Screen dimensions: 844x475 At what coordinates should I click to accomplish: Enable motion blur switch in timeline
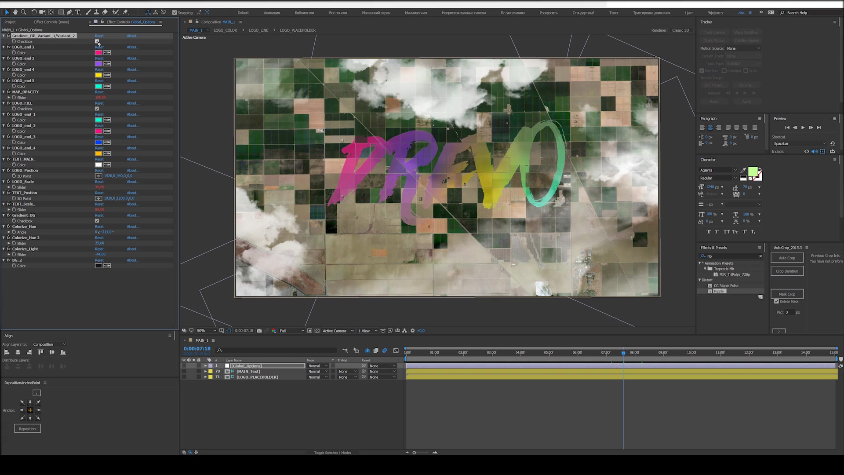385,351
